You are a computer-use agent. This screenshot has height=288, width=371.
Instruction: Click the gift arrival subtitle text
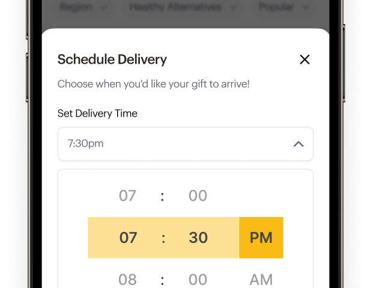tap(153, 84)
